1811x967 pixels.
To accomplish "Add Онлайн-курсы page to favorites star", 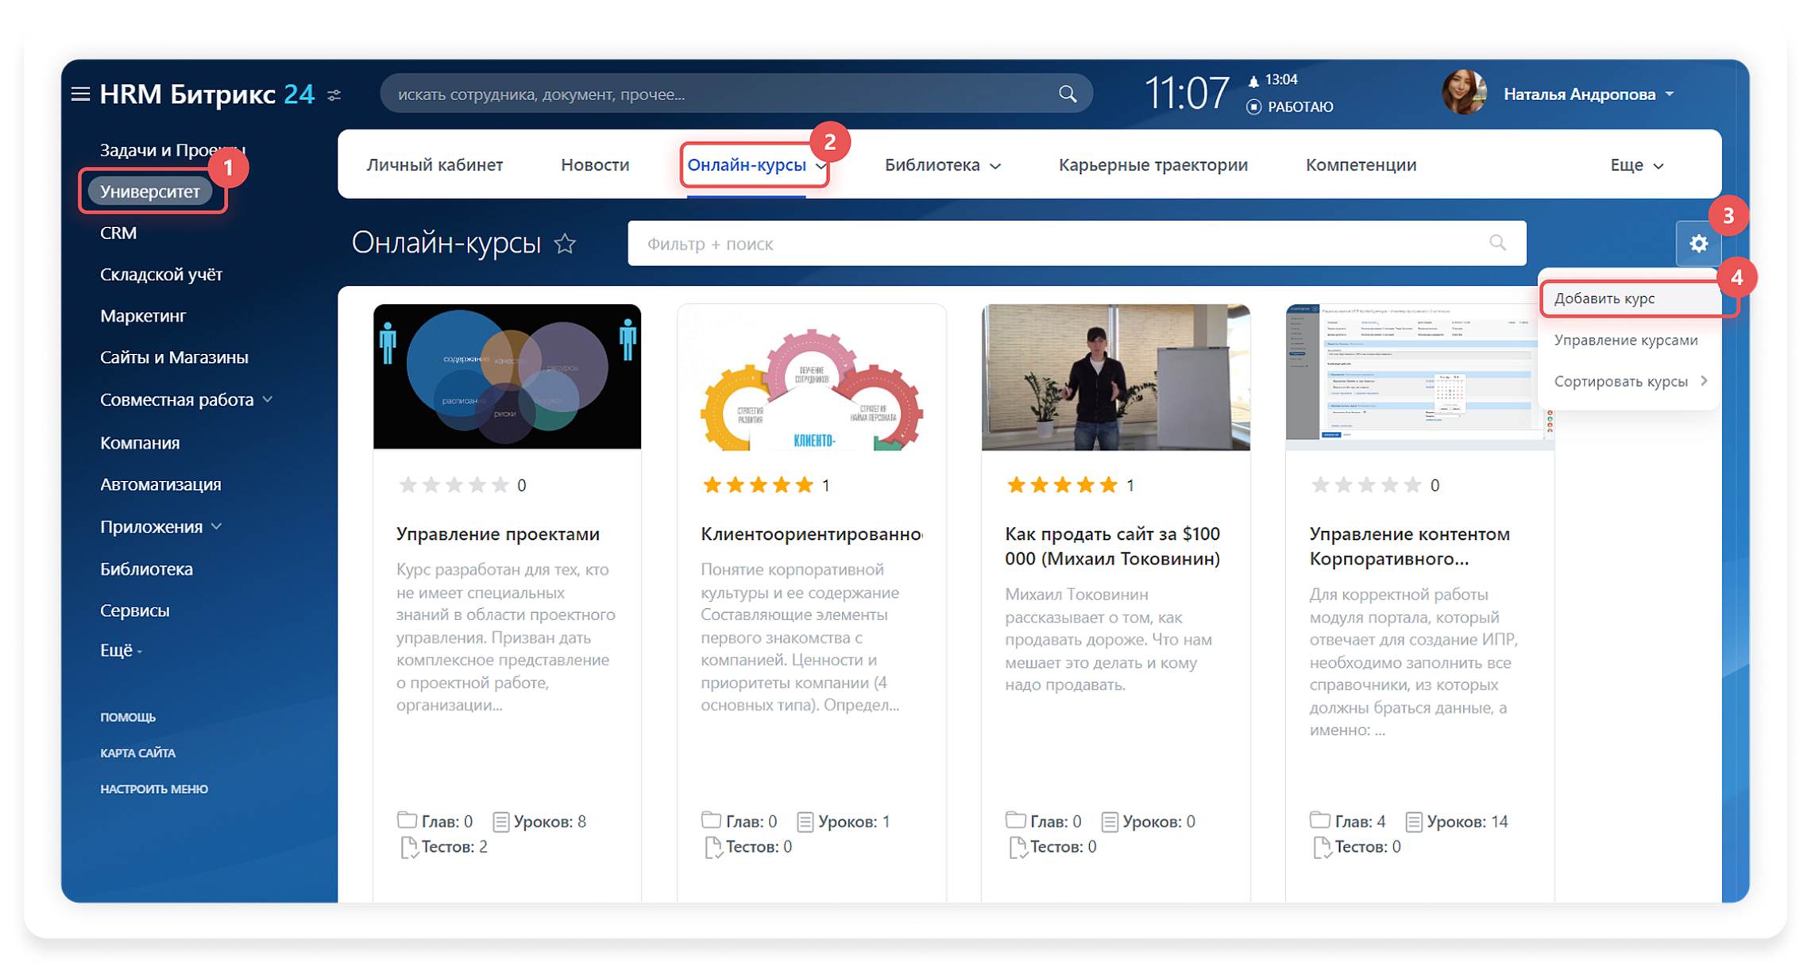I will pyautogui.click(x=565, y=244).
